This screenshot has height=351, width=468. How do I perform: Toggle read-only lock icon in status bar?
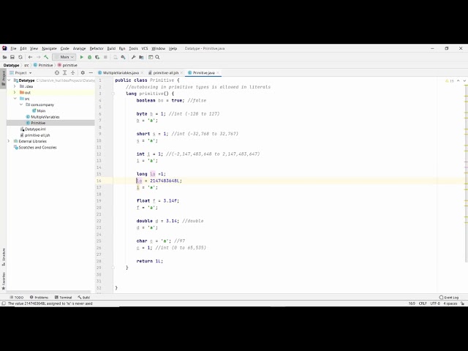(x=463, y=303)
